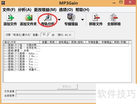Click the Remove File (移除文件) icon
This screenshot has width=137, height=104.
tap(96, 17)
